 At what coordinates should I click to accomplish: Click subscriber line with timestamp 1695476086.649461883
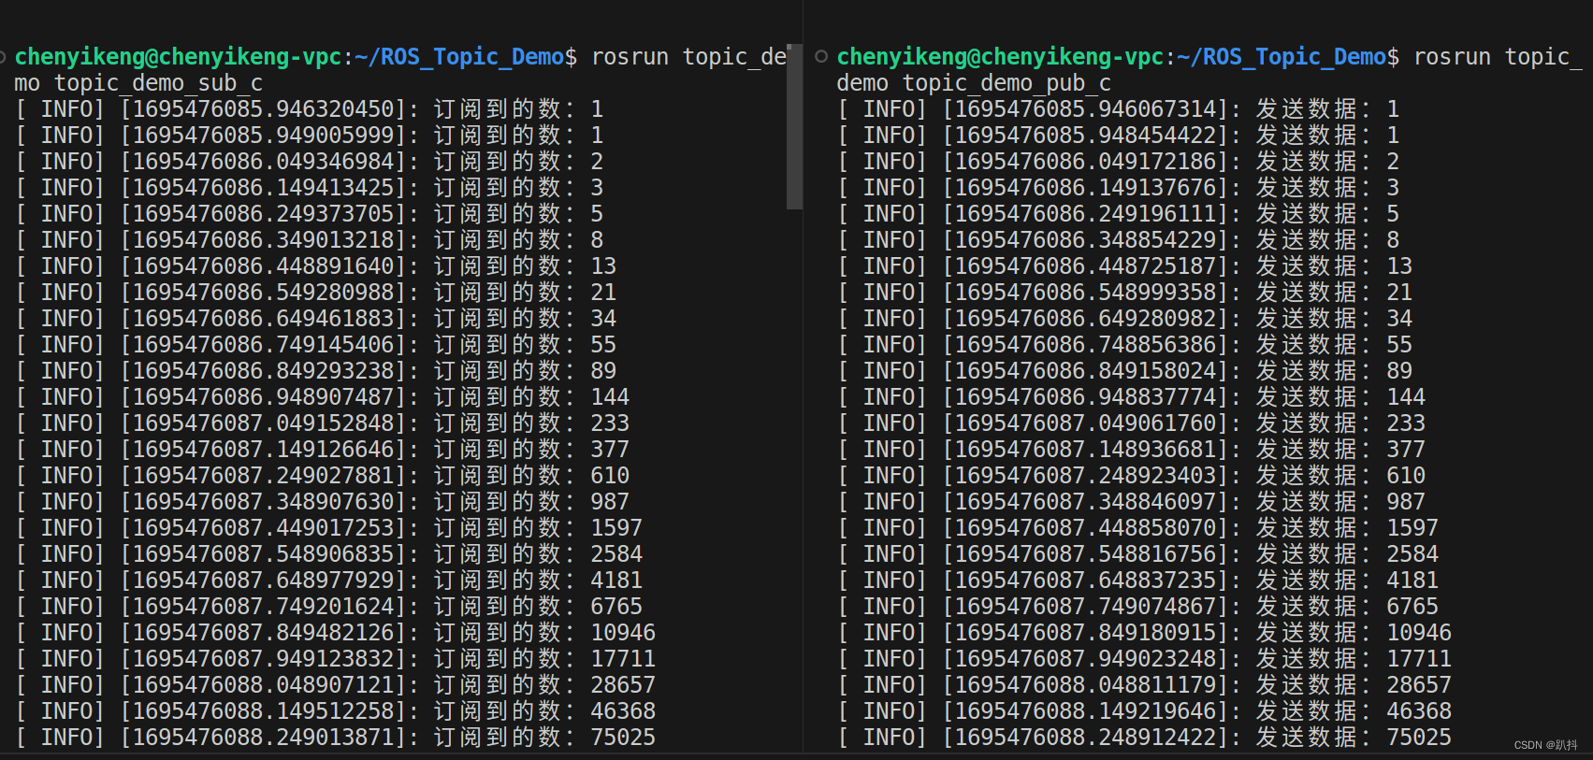[x=316, y=319]
